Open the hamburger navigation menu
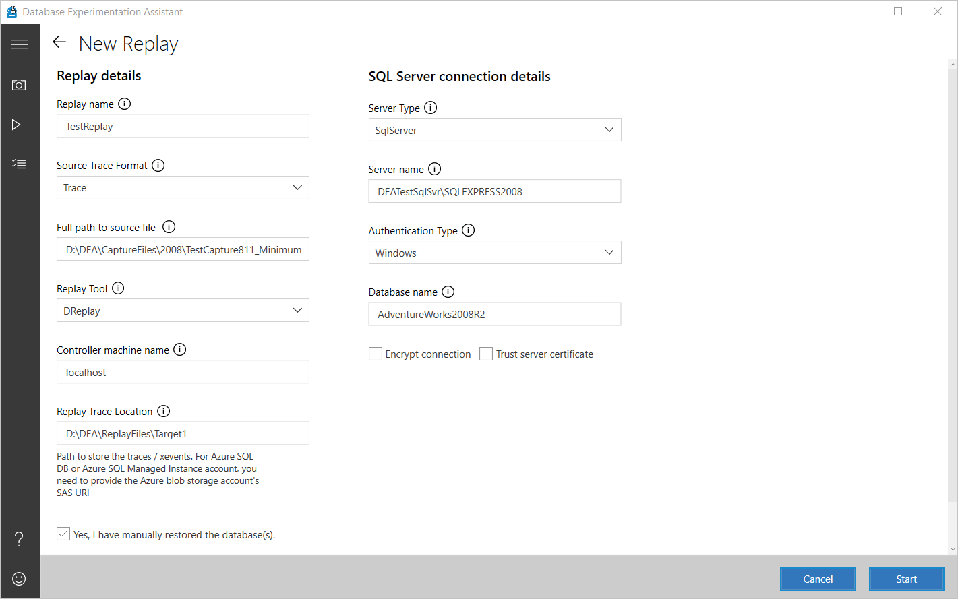The height and width of the screenshot is (599, 958). (x=20, y=44)
